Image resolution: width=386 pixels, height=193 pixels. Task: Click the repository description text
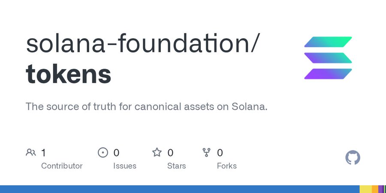147,107
